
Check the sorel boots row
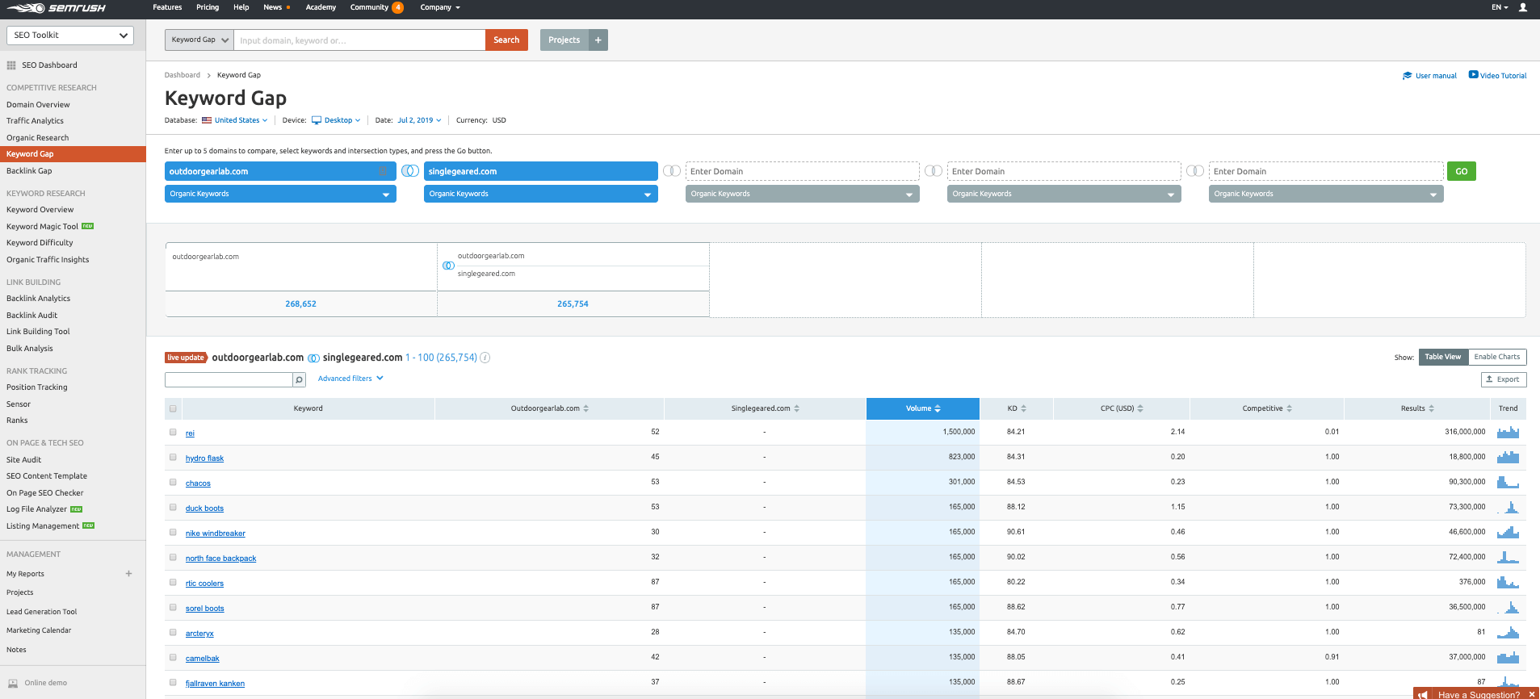coord(173,607)
